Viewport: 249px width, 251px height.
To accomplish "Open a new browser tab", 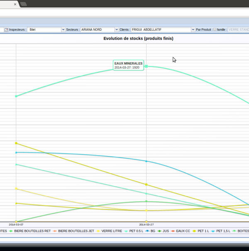I will pyautogui.click(x=24, y=4).
